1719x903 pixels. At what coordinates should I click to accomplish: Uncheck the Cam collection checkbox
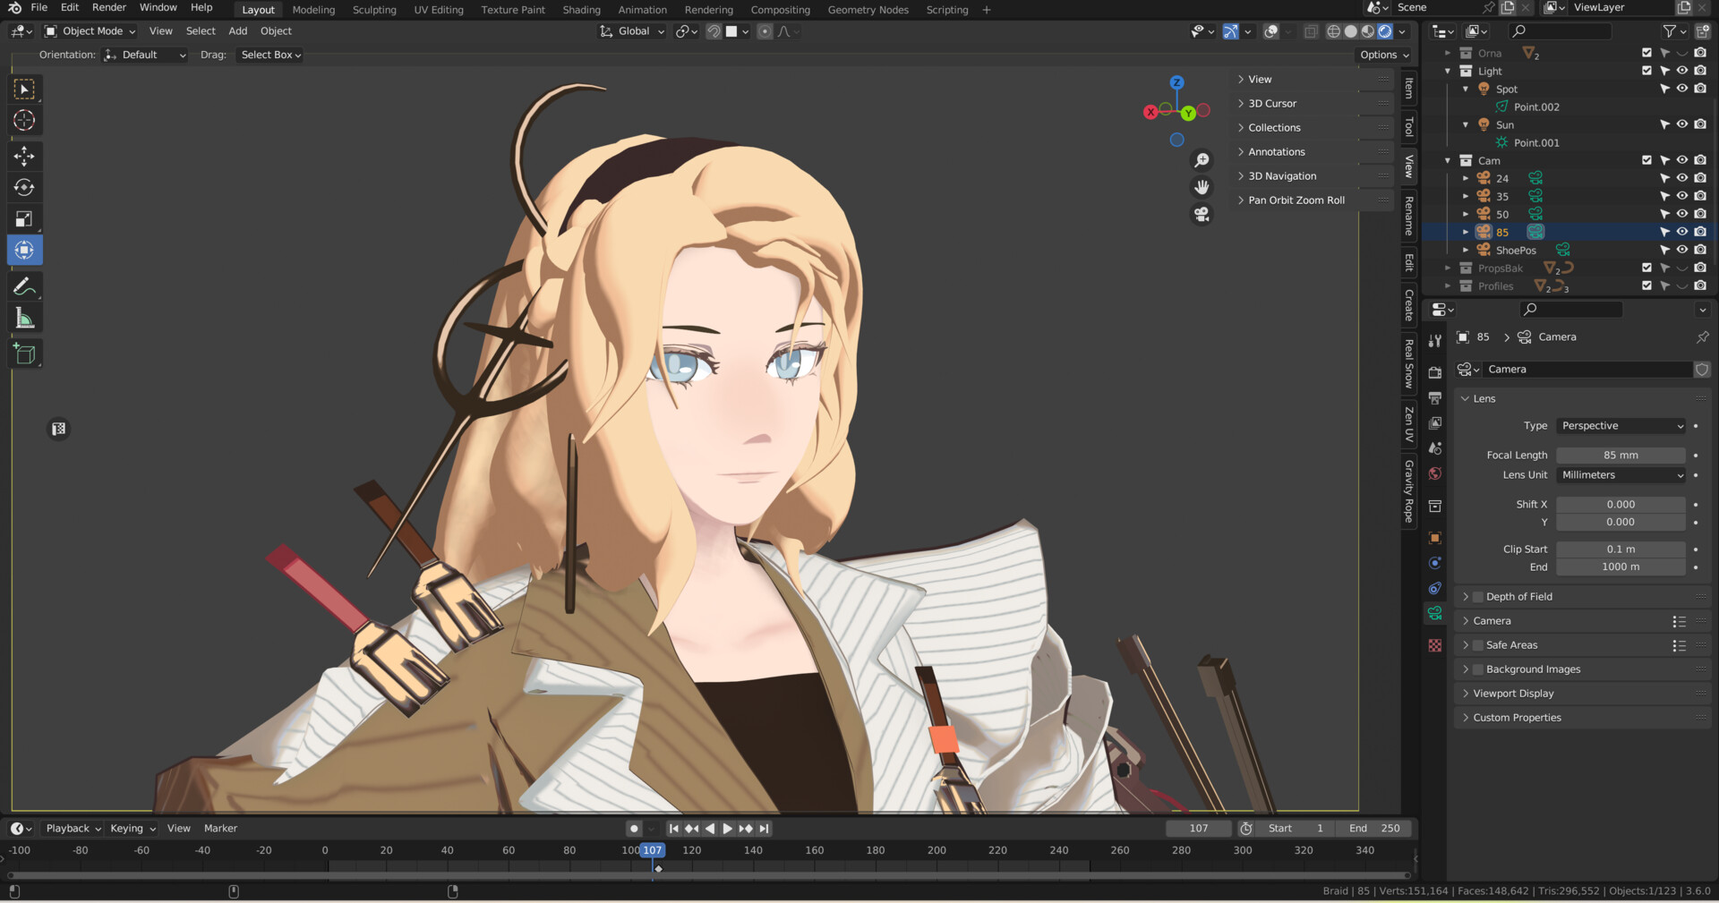tap(1646, 160)
